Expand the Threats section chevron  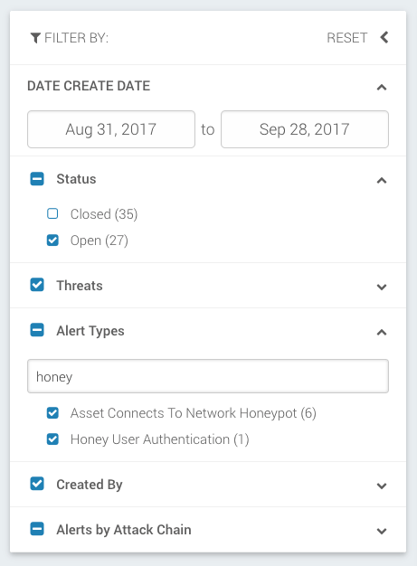[382, 287]
